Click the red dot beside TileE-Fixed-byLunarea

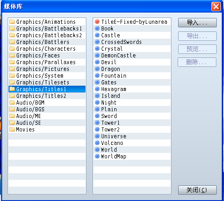point(97,22)
